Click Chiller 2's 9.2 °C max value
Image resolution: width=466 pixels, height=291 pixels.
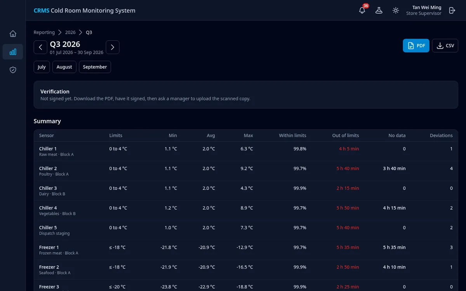[x=247, y=168]
